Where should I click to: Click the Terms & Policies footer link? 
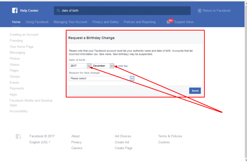170,136
